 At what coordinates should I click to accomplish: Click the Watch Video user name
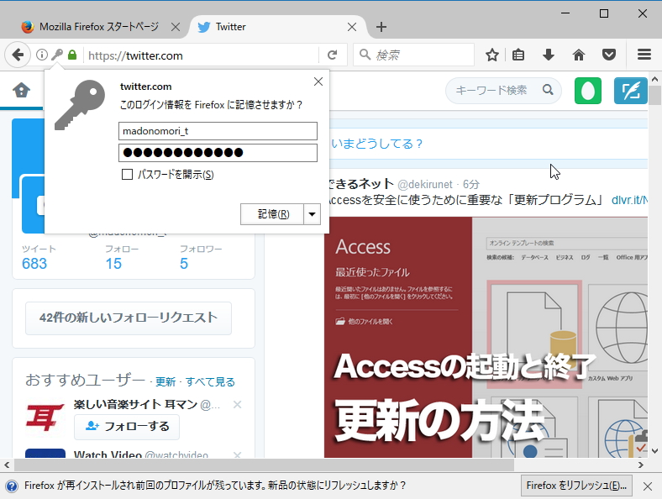click(x=108, y=454)
